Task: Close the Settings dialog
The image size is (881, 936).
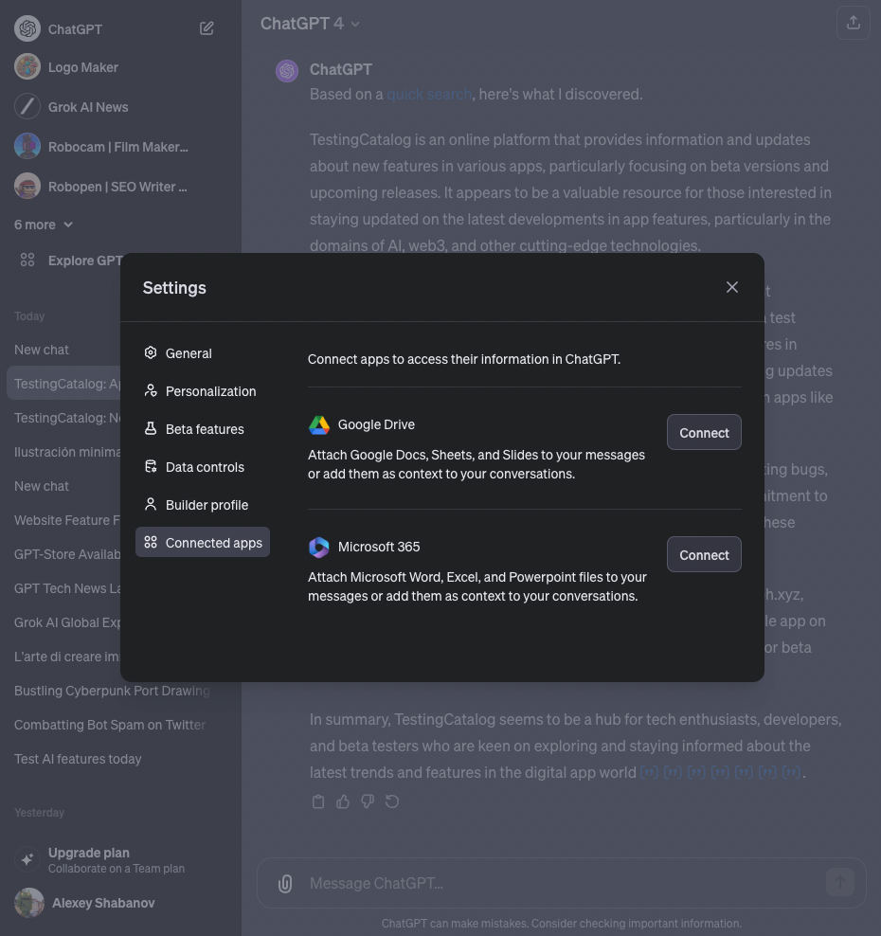Action: click(731, 287)
